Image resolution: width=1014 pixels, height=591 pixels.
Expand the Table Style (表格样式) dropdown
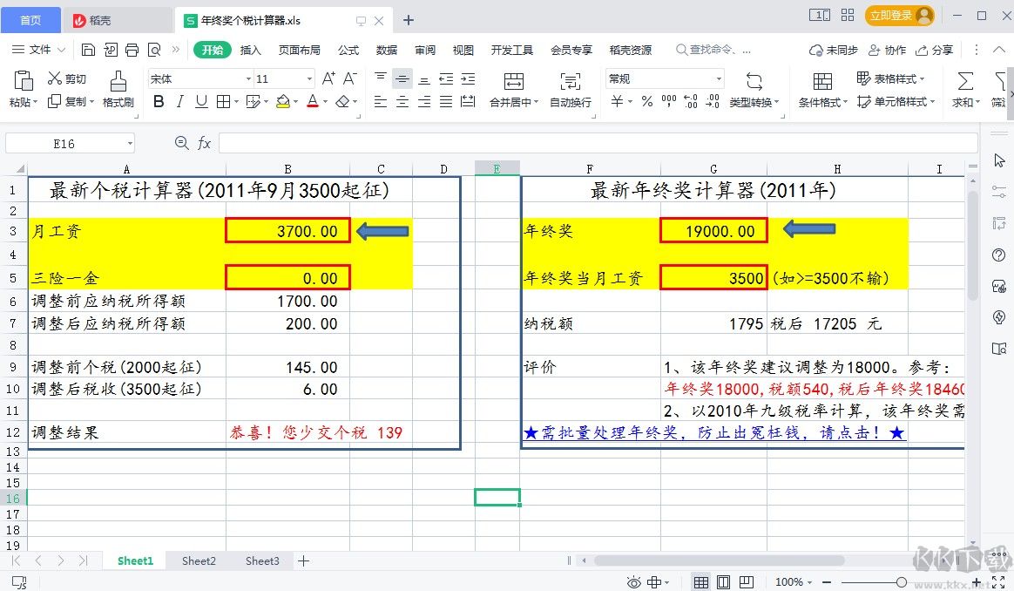pos(922,79)
